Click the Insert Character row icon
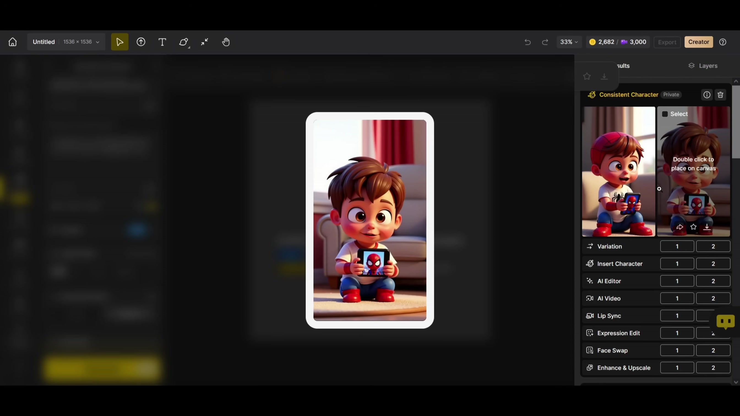 click(x=590, y=264)
